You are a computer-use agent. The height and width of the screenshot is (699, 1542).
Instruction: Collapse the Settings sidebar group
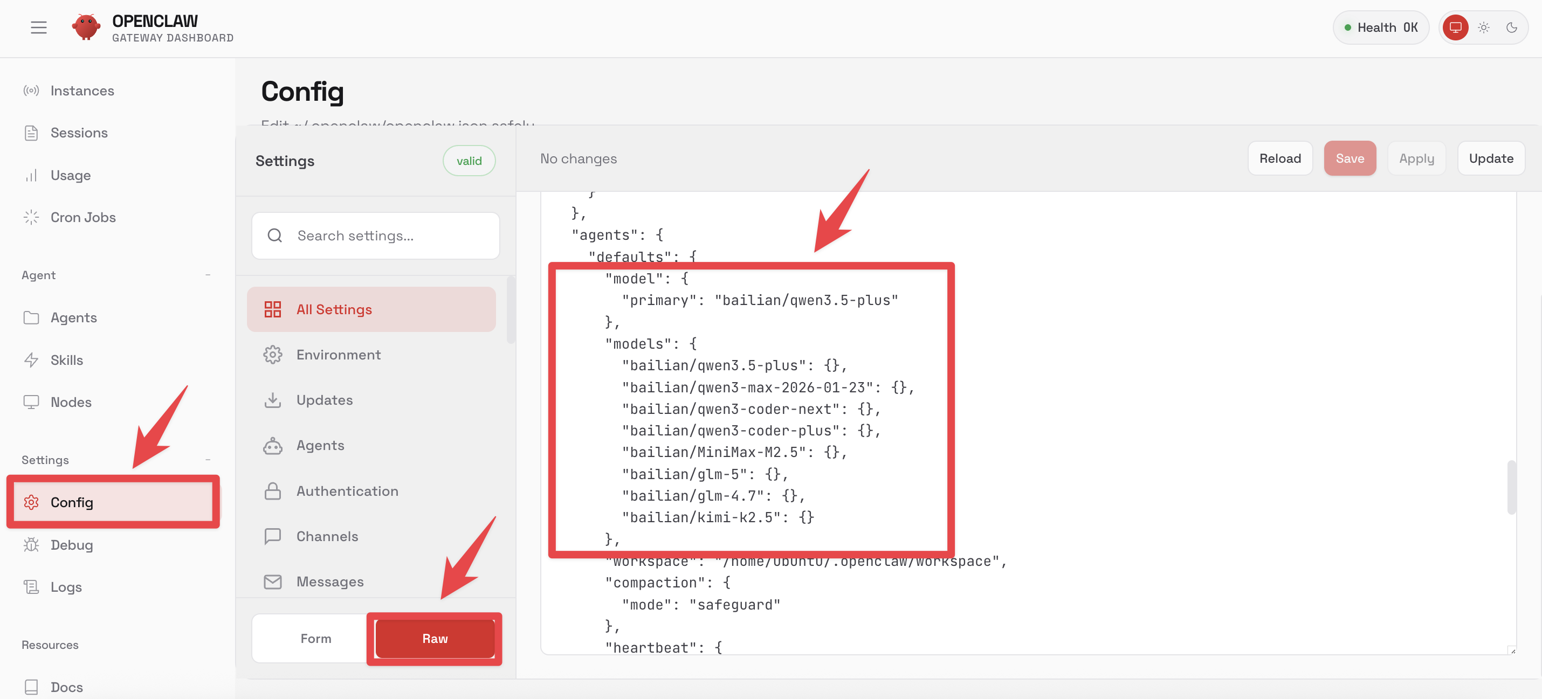(x=208, y=460)
